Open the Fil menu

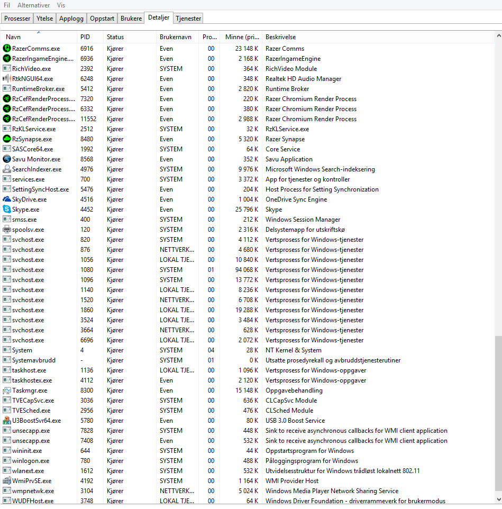click(7, 5)
